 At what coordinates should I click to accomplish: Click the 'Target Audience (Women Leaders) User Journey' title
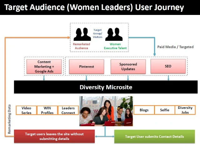94,7
